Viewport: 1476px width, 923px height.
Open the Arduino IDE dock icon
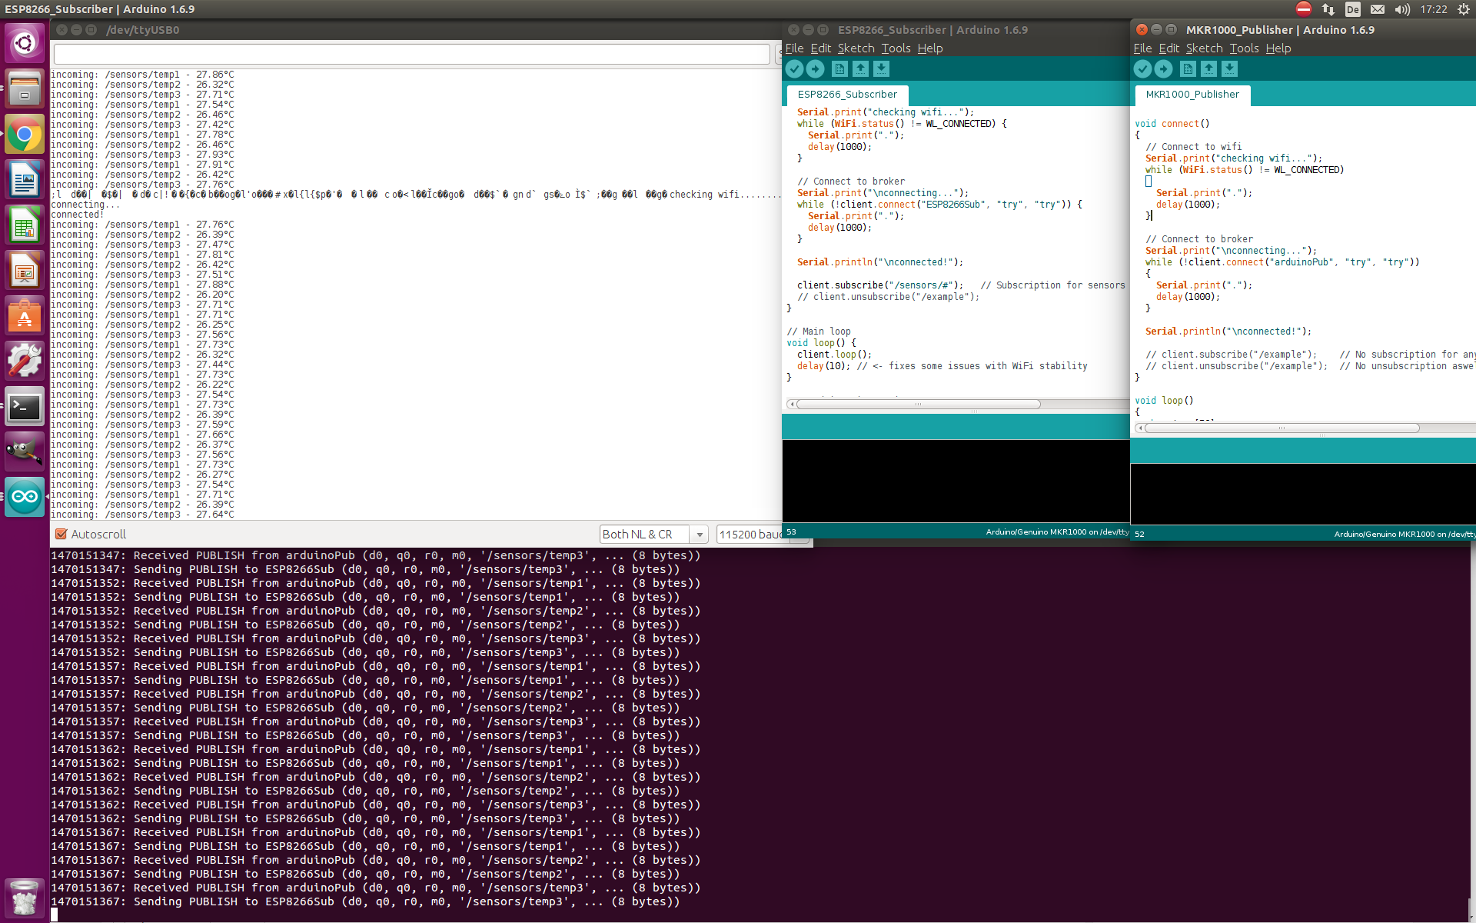[x=25, y=496]
